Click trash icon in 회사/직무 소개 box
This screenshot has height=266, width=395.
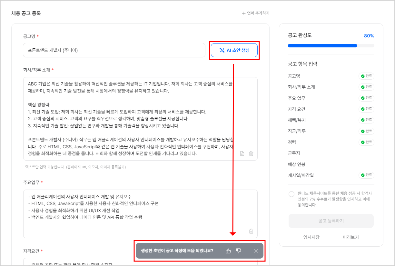coord(251,154)
